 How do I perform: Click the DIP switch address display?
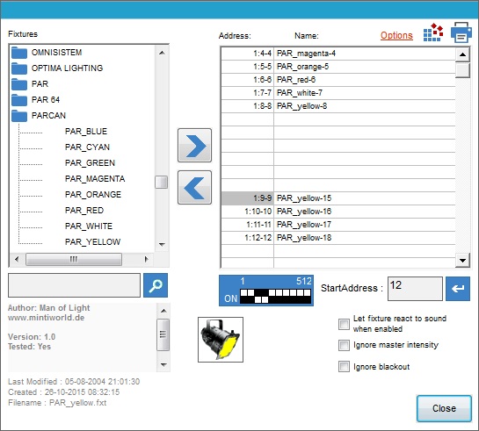266,291
